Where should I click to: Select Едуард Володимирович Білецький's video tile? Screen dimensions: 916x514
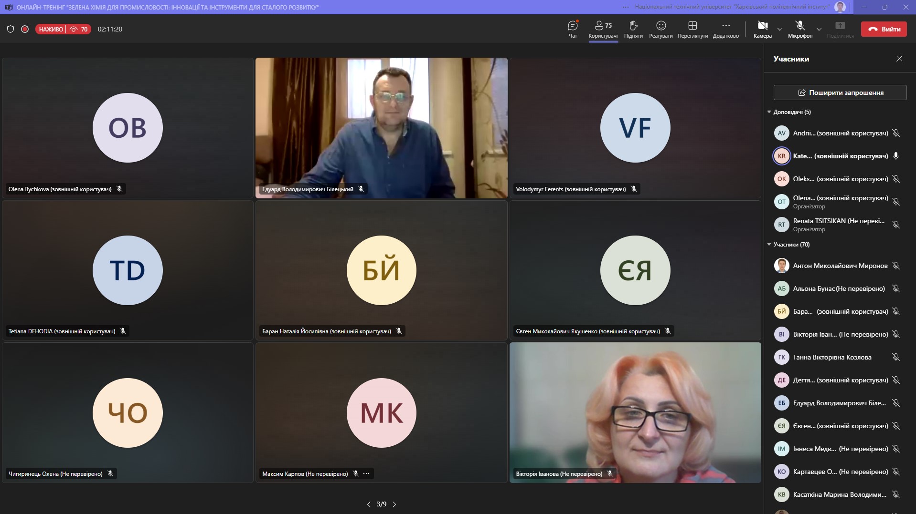pos(382,128)
